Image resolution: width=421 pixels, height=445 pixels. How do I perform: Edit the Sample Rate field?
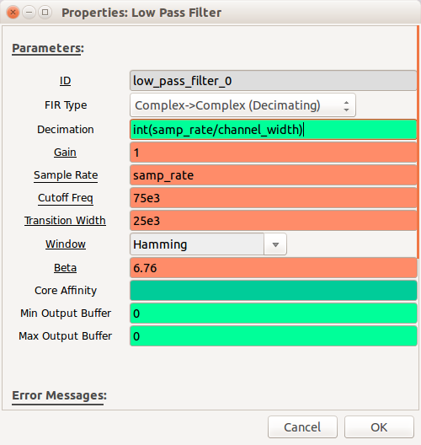tap(274, 175)
